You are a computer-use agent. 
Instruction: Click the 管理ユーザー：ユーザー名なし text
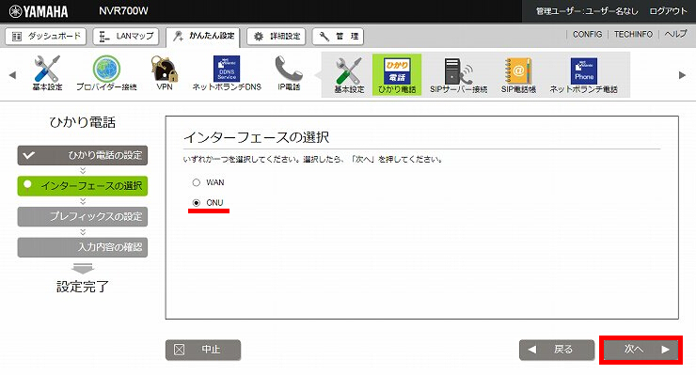click(587, 11)
